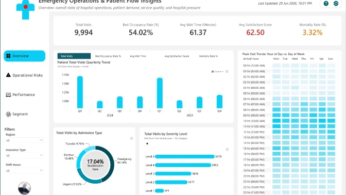Expand the Shift Hours filter dropdown
The image size is (346, 195).
24,170
